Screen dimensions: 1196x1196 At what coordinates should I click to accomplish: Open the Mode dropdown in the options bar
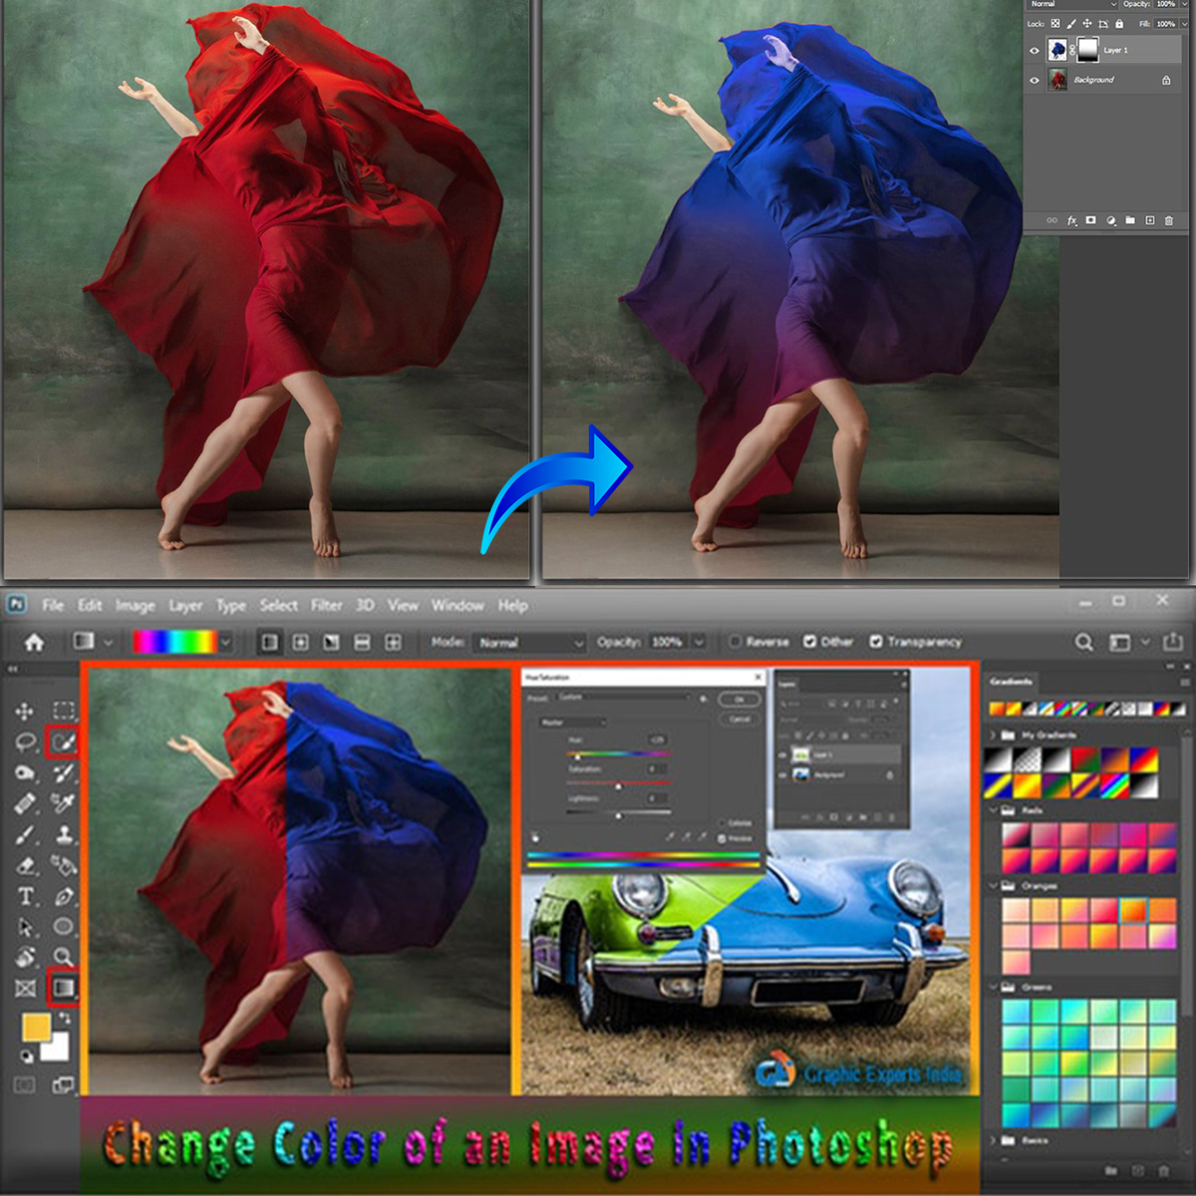[x=528, y=642]
